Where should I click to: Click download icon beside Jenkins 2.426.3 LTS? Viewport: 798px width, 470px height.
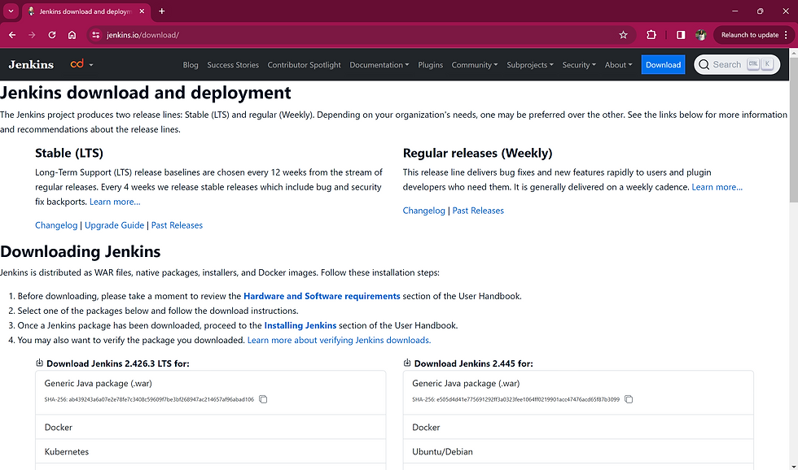[x=39, y=363]
